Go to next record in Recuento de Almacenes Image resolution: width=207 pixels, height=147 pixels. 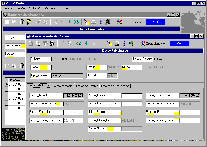[x=70, y=22]
